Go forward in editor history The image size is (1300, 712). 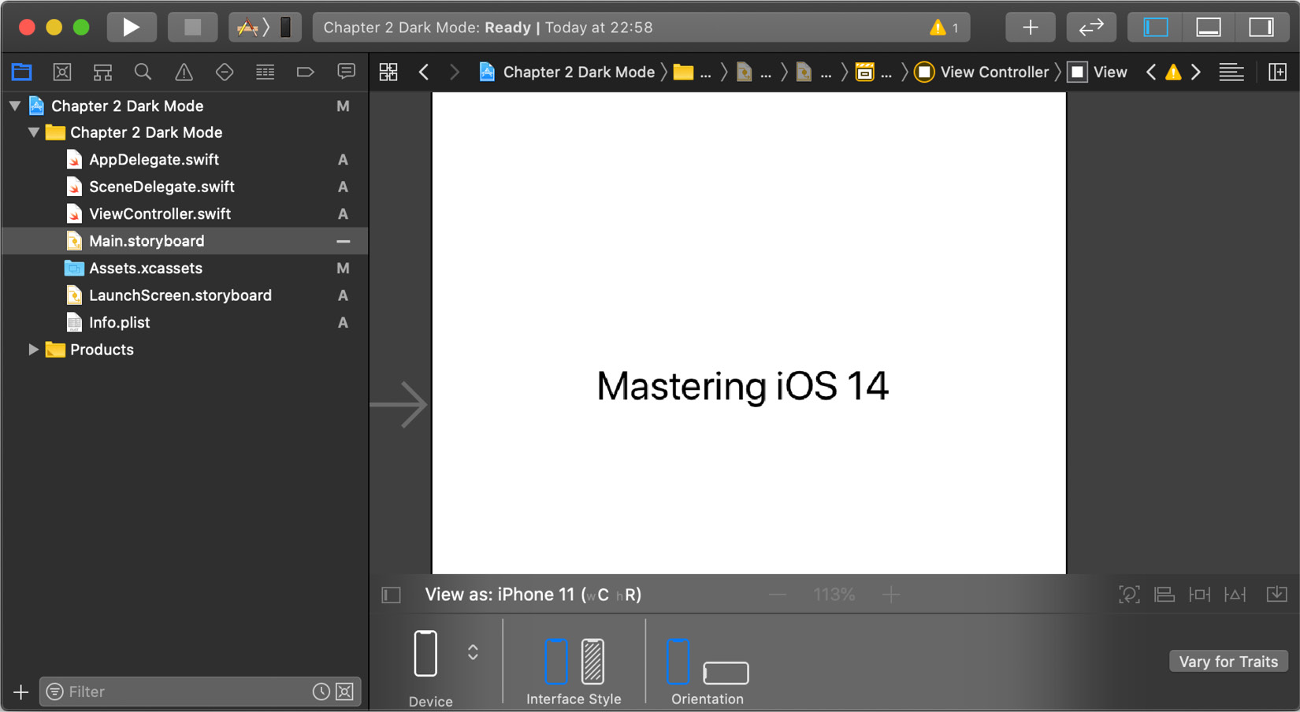tap(454, 72)
